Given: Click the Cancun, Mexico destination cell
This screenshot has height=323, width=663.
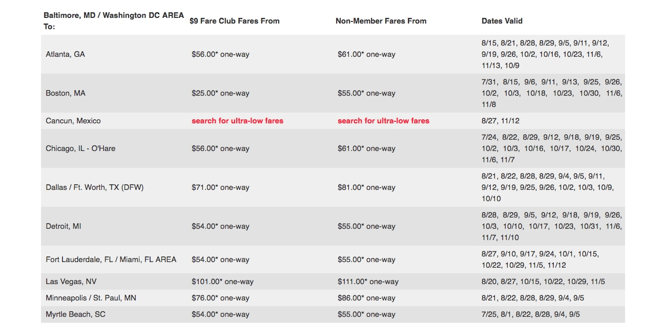Looking at the screenshot, I should click(x=73, y=121).
